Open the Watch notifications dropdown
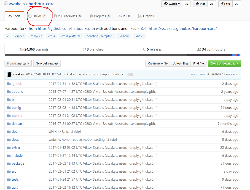250x190 pixels. tap(172, 4)
